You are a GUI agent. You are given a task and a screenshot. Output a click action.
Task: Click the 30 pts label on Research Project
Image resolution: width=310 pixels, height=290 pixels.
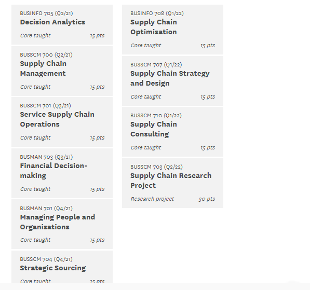[x=207, y=199]
